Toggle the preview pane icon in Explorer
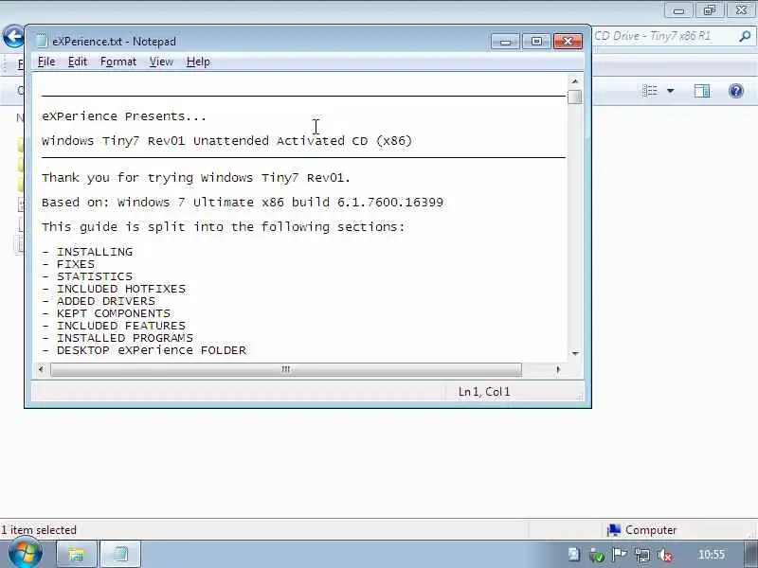758x568 pixels. 702,91
